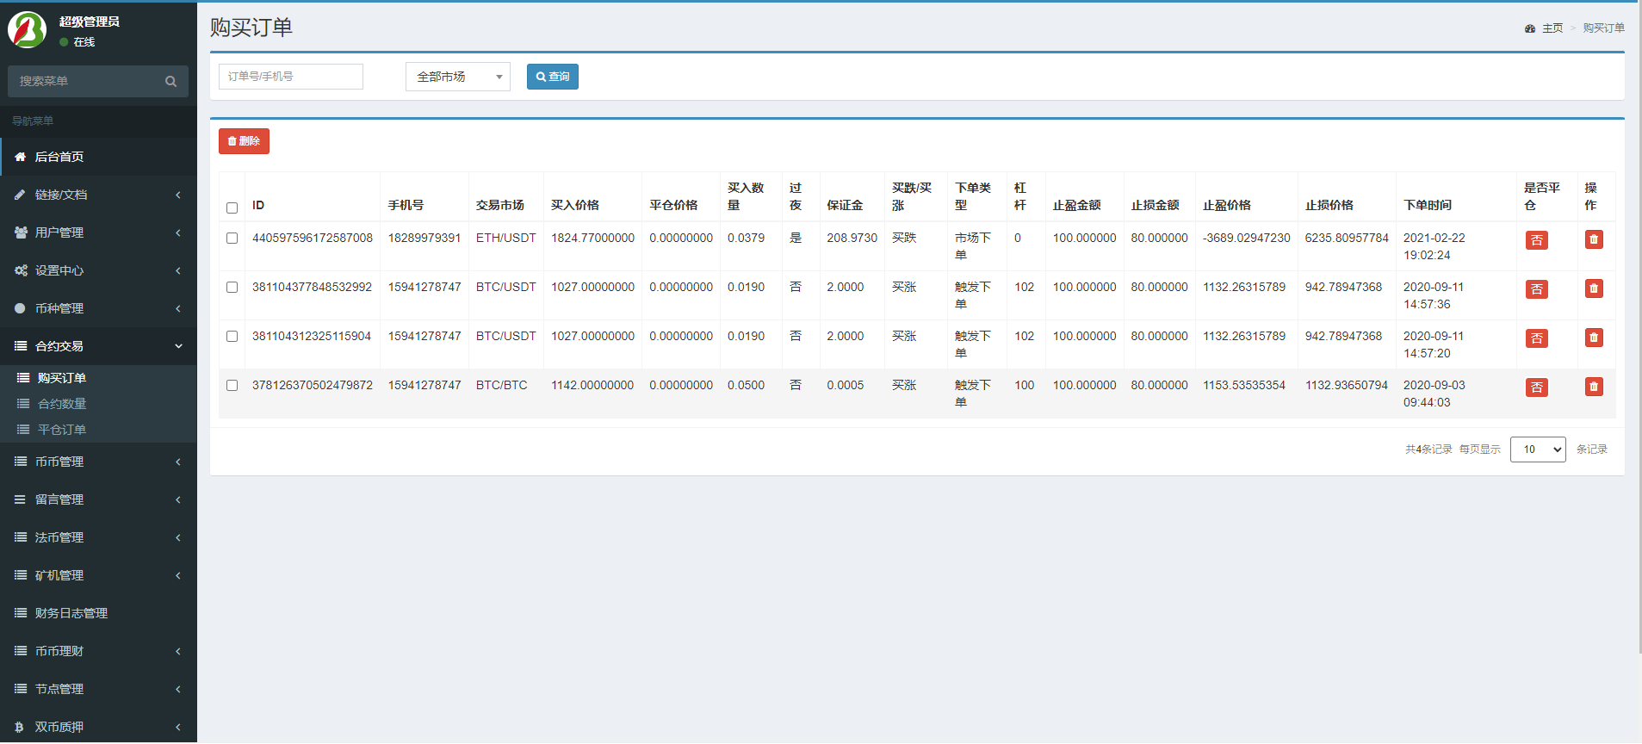Image resolution: width=1642 pixels, height=744 pixels.
Task: Click the users icon beside 用户管理
Action: [x=21, y=232]
